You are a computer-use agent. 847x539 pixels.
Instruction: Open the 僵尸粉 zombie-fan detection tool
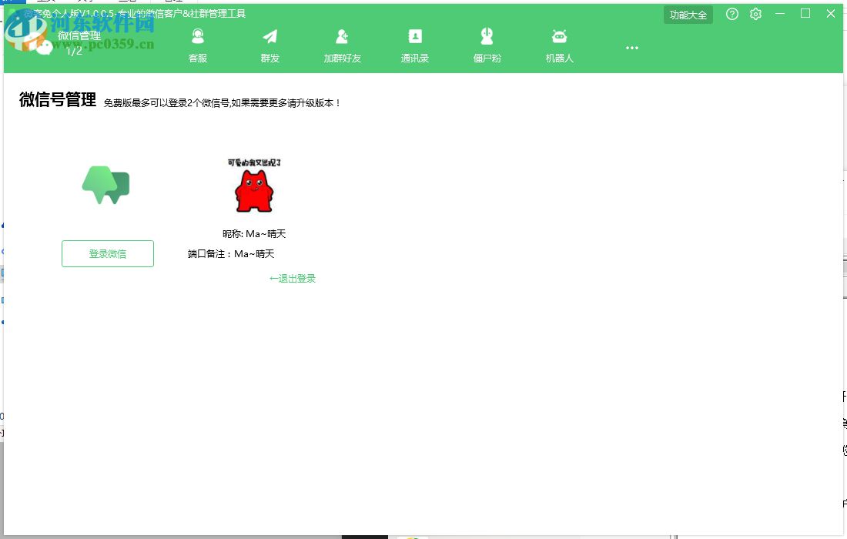(x=487, y=42)
